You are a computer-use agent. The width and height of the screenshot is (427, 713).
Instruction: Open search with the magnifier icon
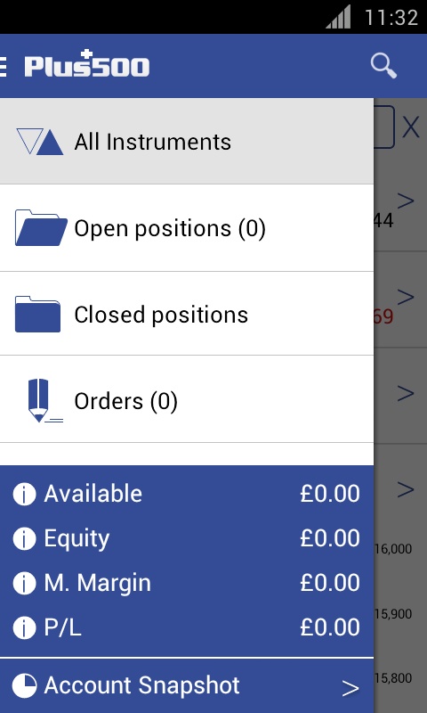pos(383,66)
